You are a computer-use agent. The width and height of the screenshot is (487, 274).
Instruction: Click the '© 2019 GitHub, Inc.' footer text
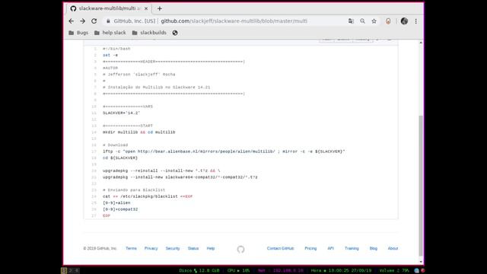(100, 249)
